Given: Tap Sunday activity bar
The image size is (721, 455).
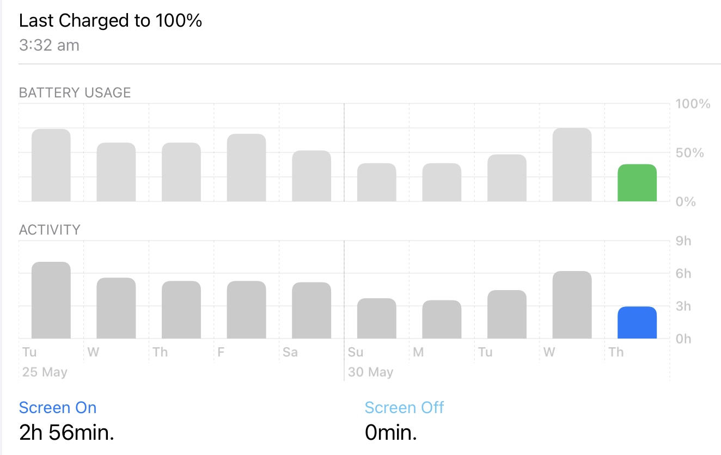Looking at the screenshot, I should point(376,318).
